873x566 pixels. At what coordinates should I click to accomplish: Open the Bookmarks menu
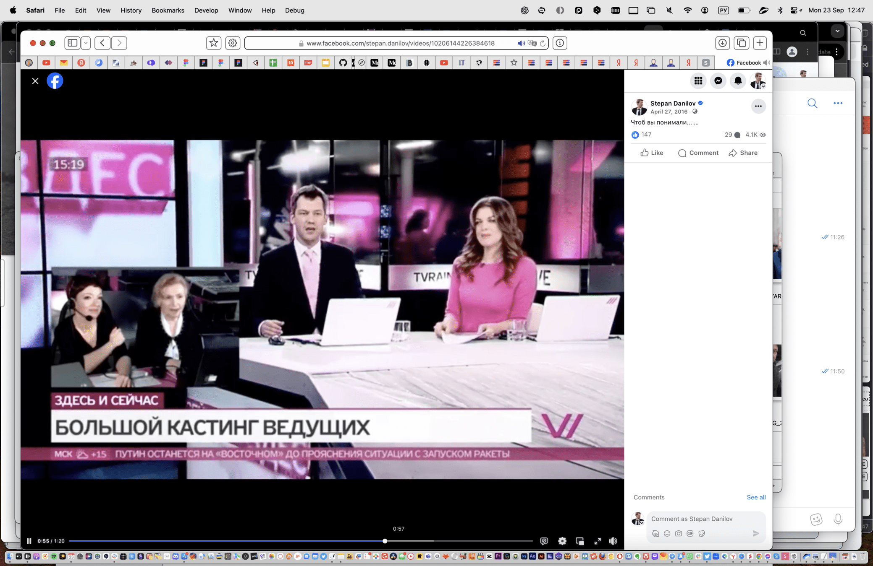point(168,10)
